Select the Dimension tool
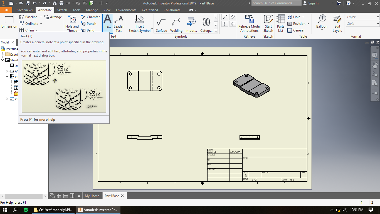 click(9, 22)
